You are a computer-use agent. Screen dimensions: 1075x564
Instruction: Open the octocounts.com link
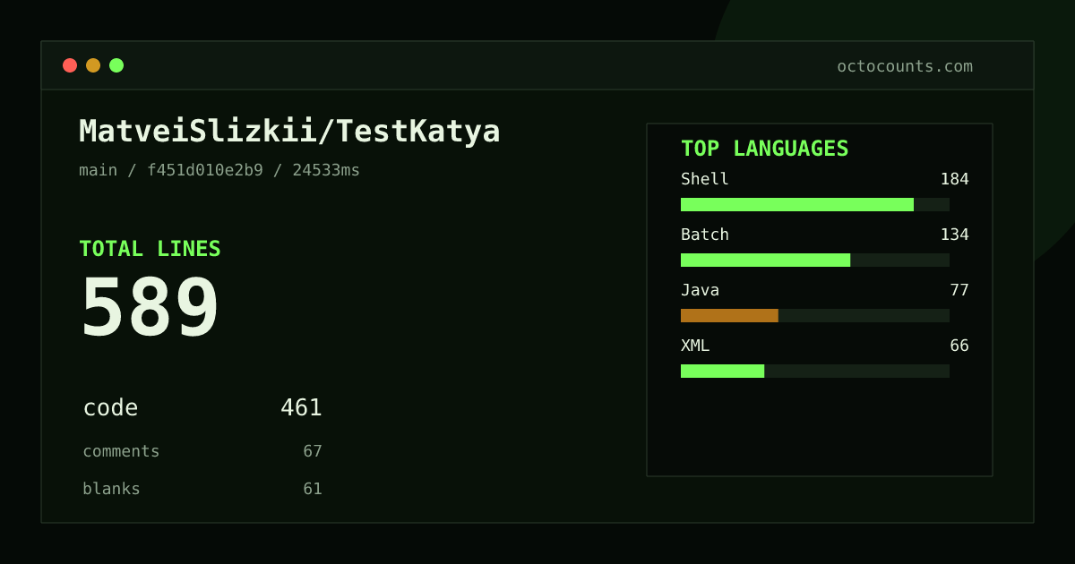pos(905,66)
